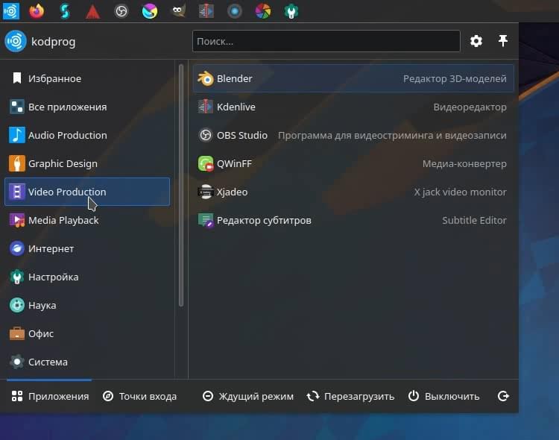Viewport: 559px width, 440px height.
Task: Start OBS Studio from the list
Action: pyautogui.click(x=353, y=135)
